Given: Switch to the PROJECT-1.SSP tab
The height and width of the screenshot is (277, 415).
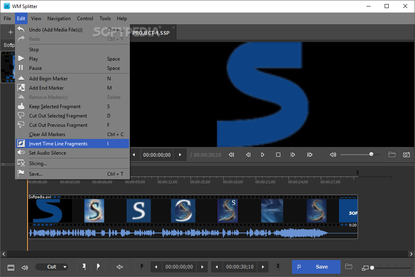Looking at the screenshot, I should click(x=151, y=33).
